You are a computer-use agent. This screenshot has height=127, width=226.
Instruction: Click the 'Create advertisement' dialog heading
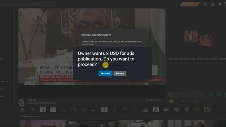(x=96, y=35)
